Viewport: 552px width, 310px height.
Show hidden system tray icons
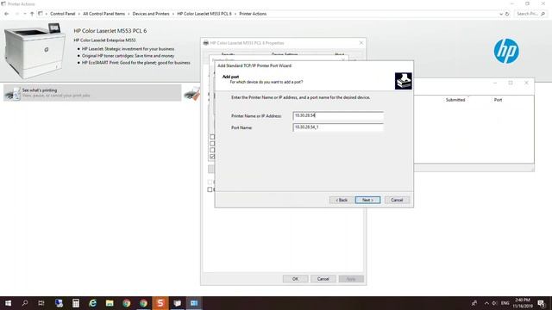pyautogui.click(x=486, y=303)
